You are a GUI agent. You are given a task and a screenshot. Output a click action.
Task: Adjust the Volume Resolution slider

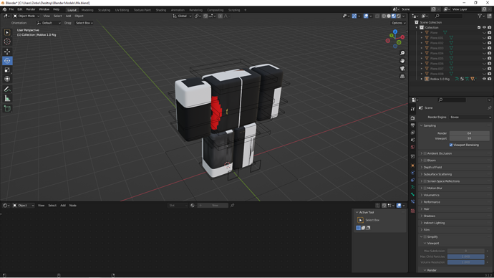(x=465, y=262)
